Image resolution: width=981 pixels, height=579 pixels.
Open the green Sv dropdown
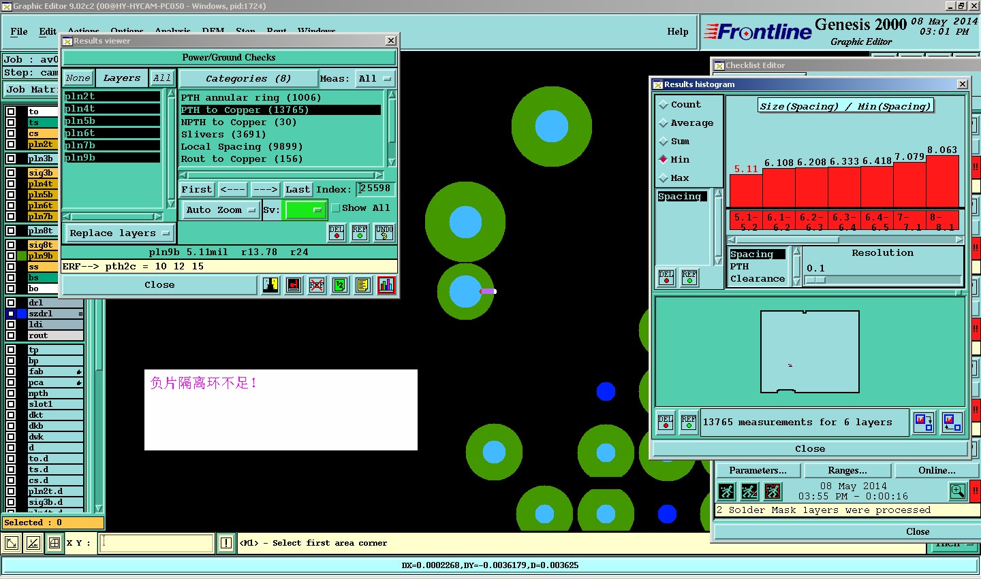tap(305, 210)
